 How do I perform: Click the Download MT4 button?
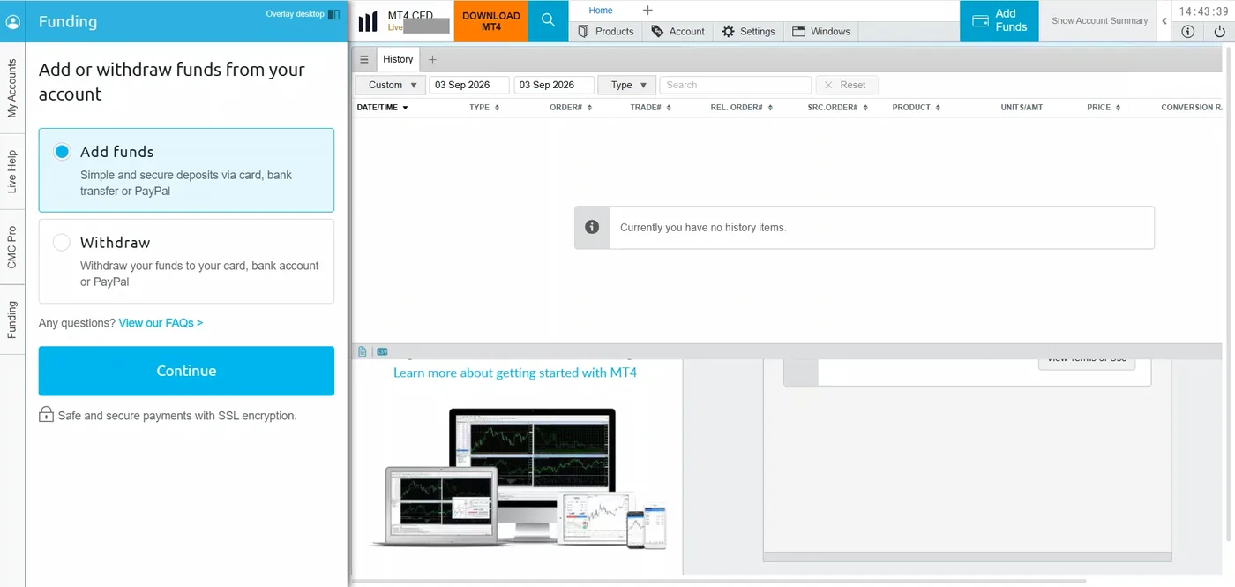pyautogui.click(x=491, y=21)
